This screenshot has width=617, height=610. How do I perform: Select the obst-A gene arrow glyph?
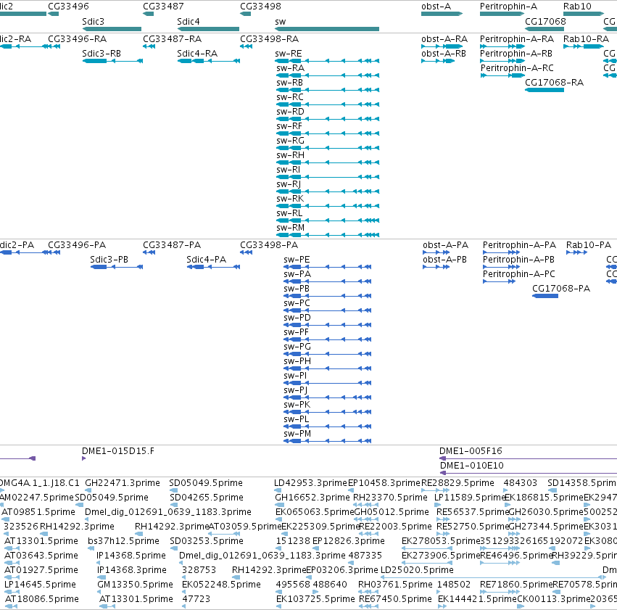(x=442, y=14)
